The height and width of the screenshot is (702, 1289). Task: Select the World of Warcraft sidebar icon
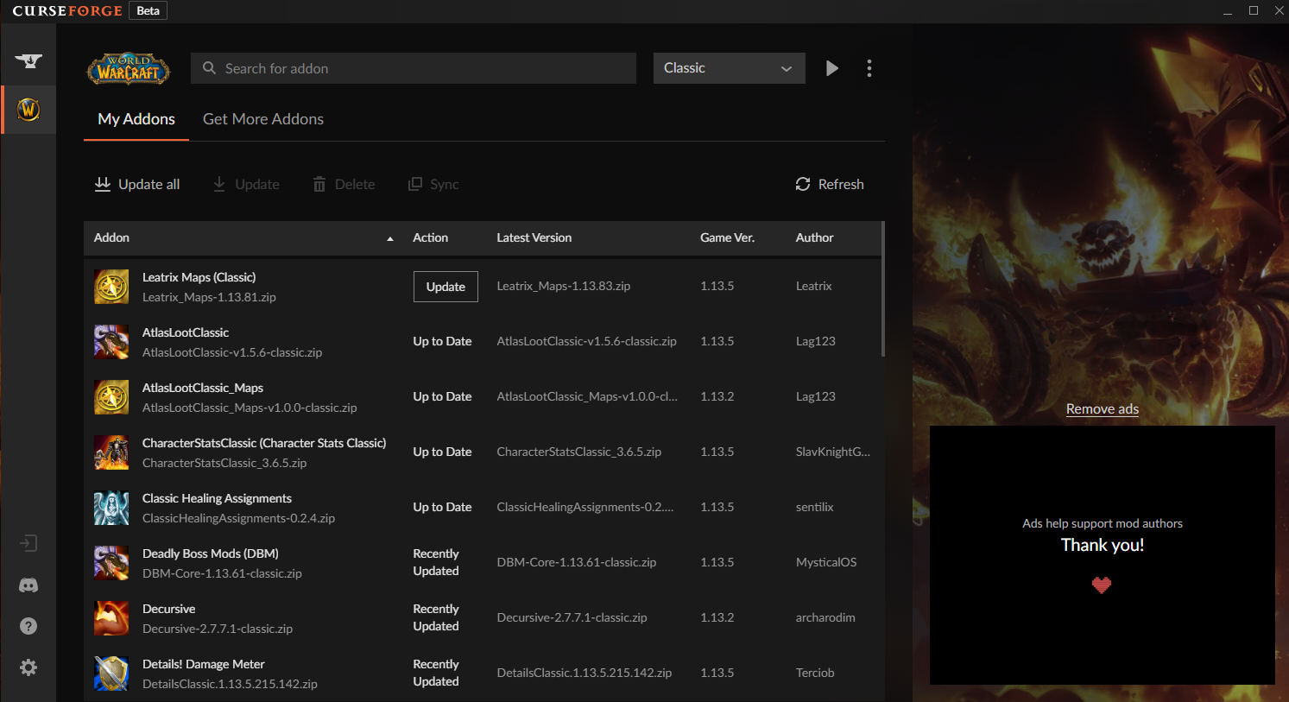[x=28, y=110]
